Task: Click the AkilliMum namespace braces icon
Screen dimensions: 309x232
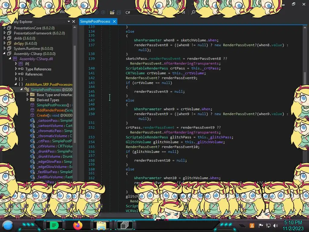Action: 21,84
